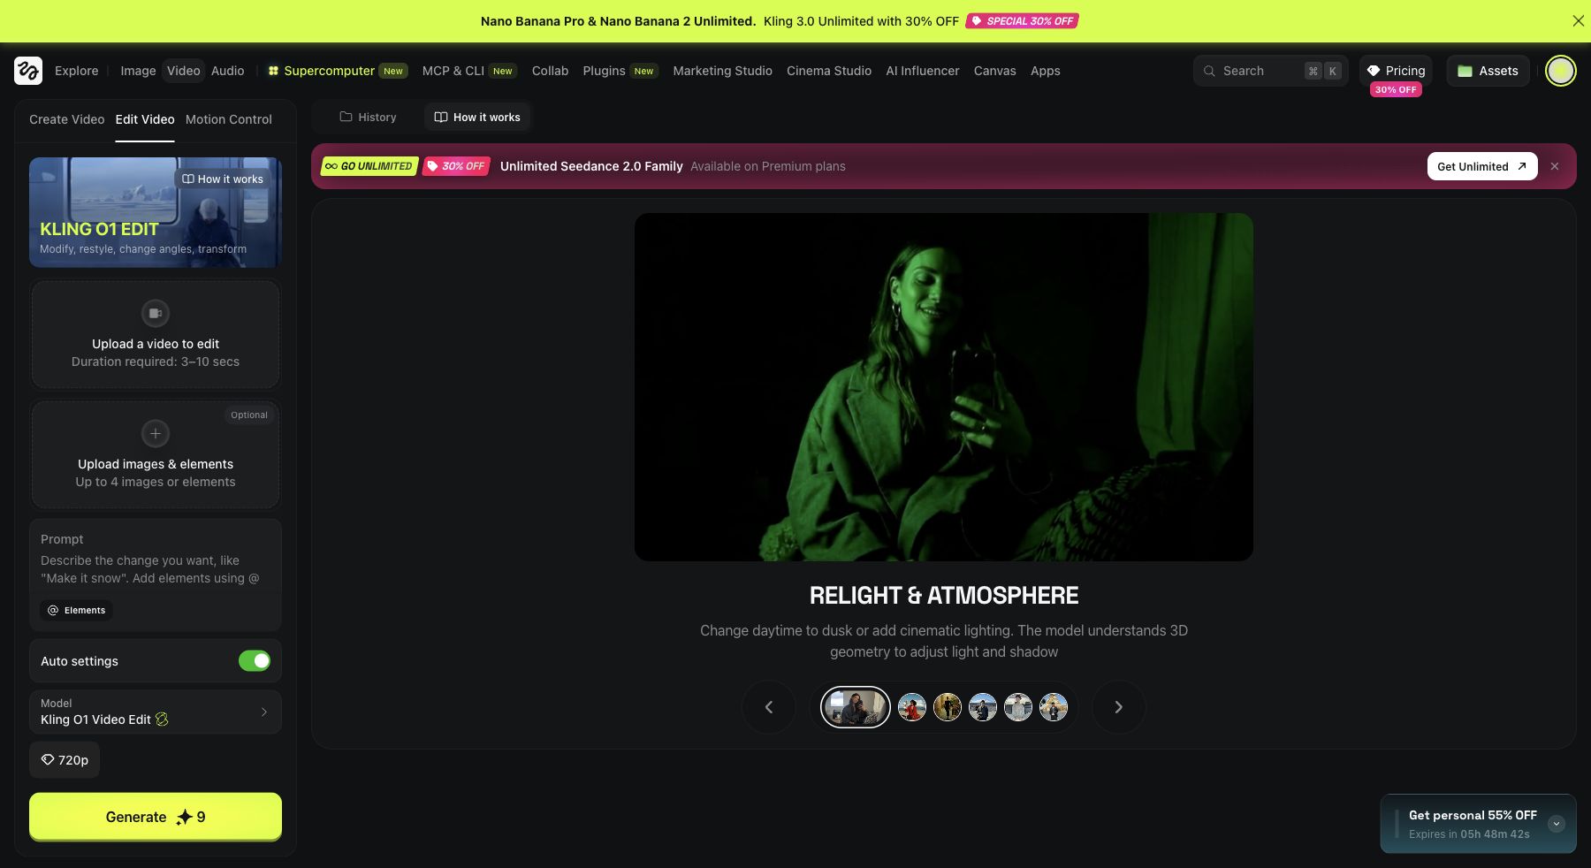Open Marketing Studio
The width and height of the screenshot is (1591, 868).
click(722, 71)
